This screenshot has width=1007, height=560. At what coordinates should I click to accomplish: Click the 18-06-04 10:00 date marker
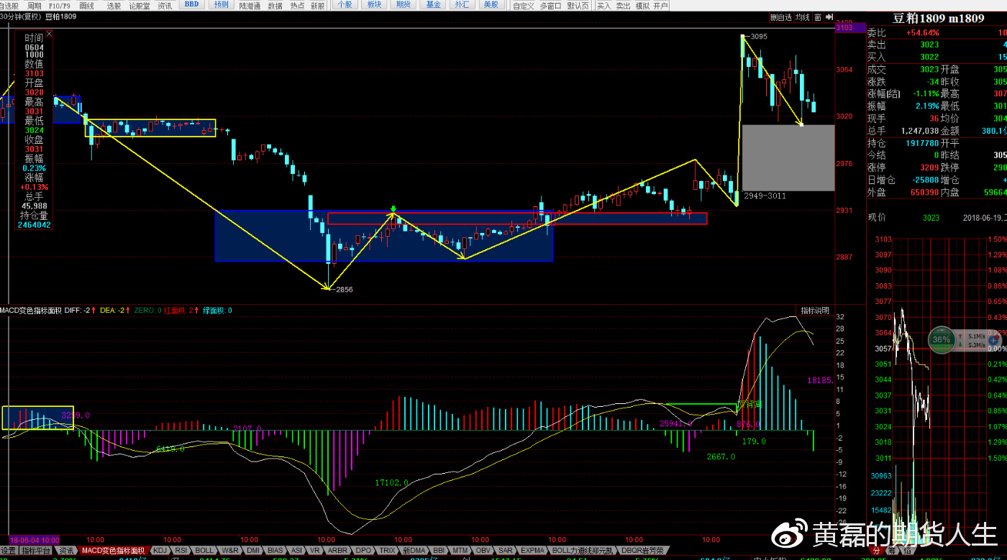click(35, 539)
